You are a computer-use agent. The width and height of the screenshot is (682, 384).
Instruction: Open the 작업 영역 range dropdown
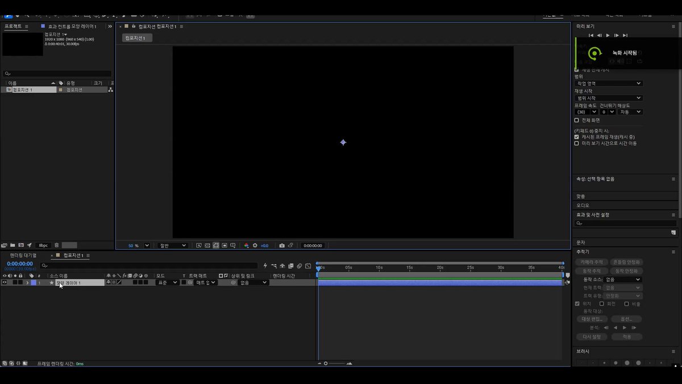click(x=609, y=83)
